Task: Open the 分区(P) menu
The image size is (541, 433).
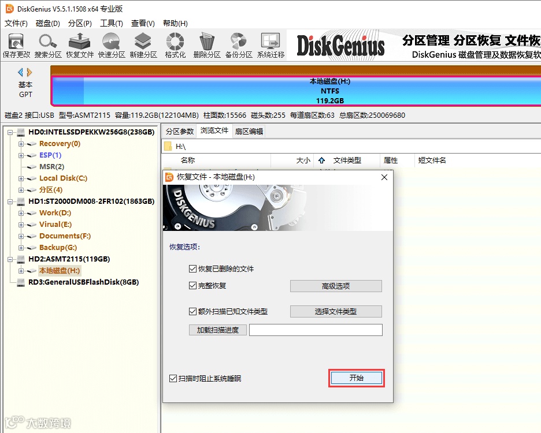Action: pos(80,23)
